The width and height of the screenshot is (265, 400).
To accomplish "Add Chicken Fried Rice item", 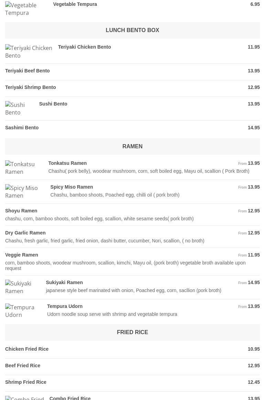I will (27, 349).
